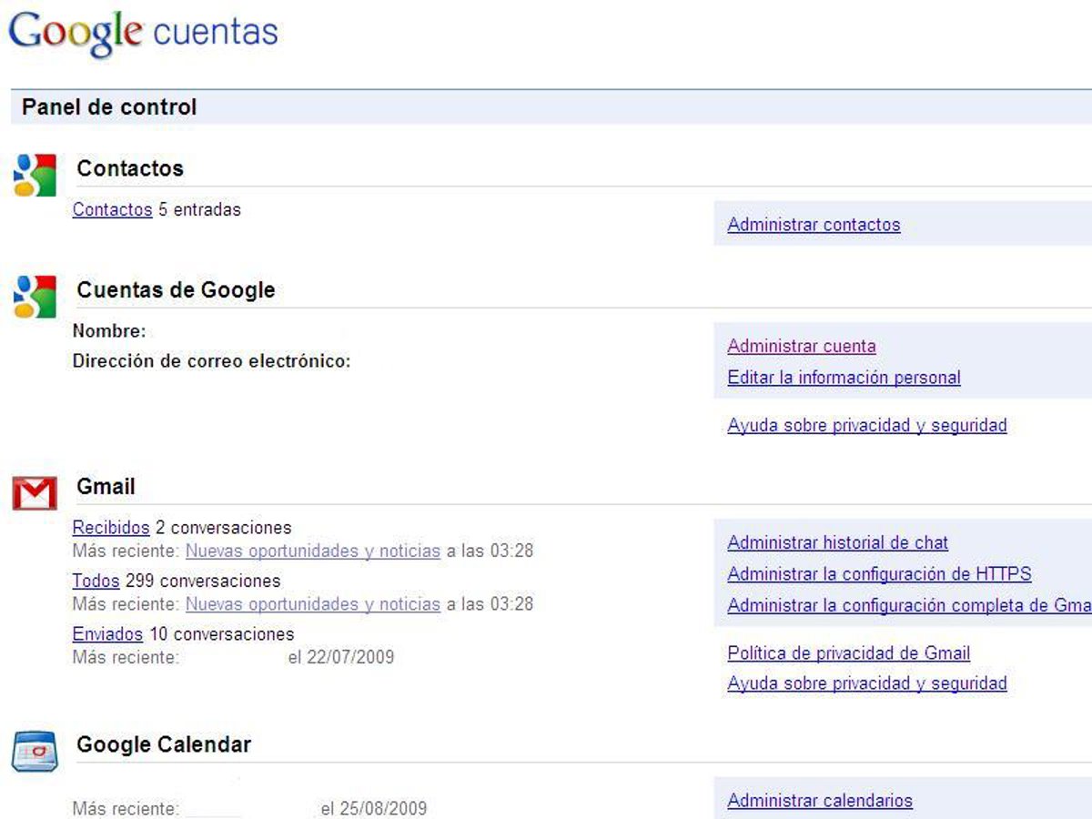Go to Administrar calendarios
This screenshot has width=1092, height=819.
pos(819,801)
